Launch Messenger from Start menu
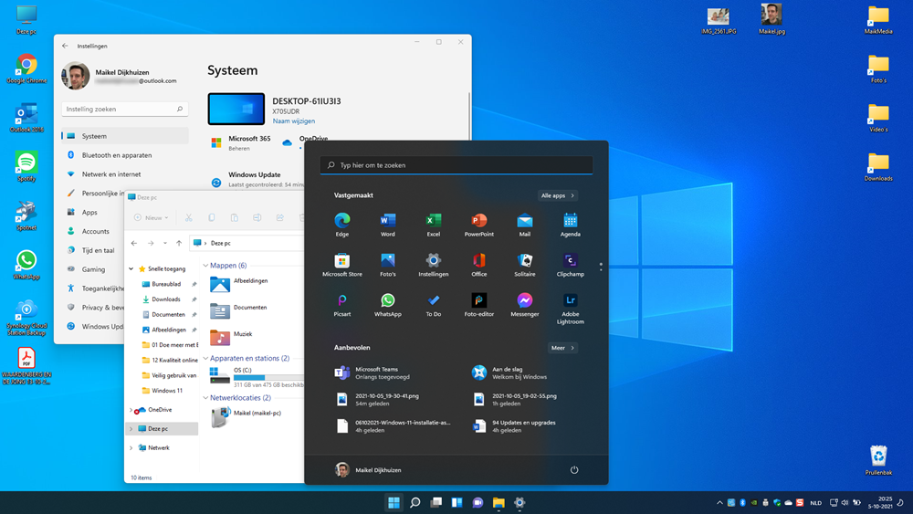This screenshot has width=913, height=514. pos(525,305)
